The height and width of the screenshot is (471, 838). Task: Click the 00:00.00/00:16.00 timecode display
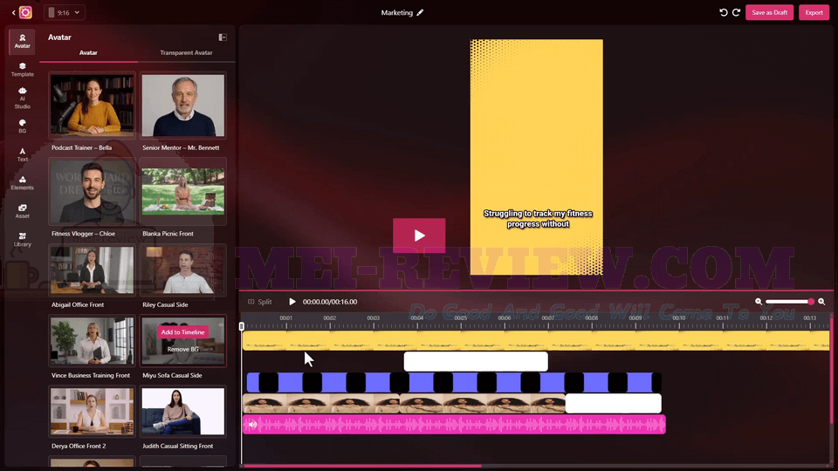330,302
